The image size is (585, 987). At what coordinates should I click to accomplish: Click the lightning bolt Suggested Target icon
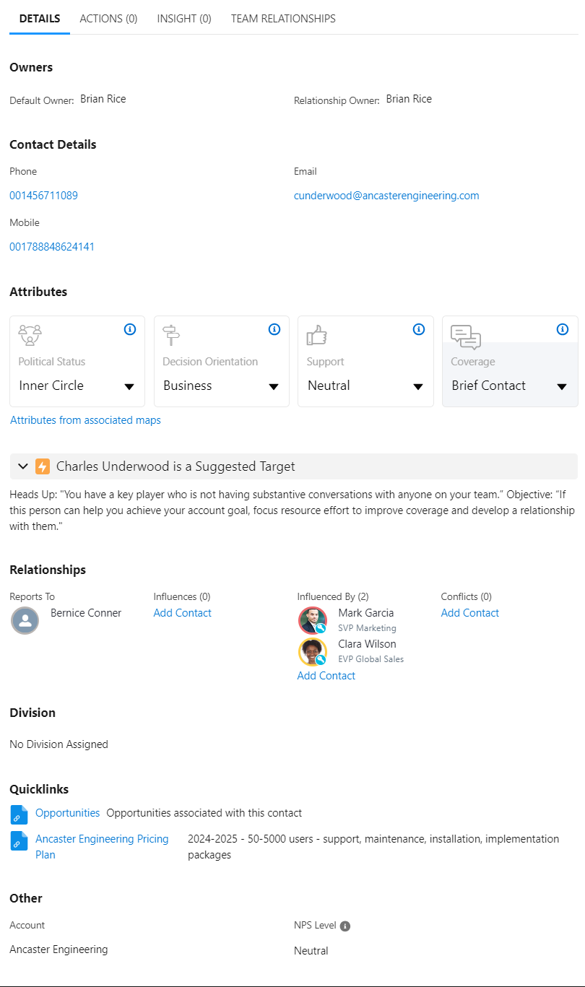point(43,466)
